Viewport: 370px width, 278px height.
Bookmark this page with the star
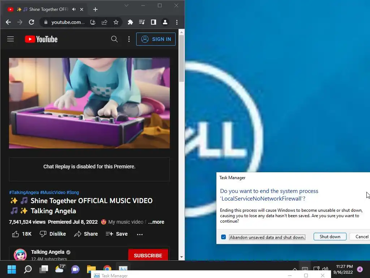click(116, 22)
